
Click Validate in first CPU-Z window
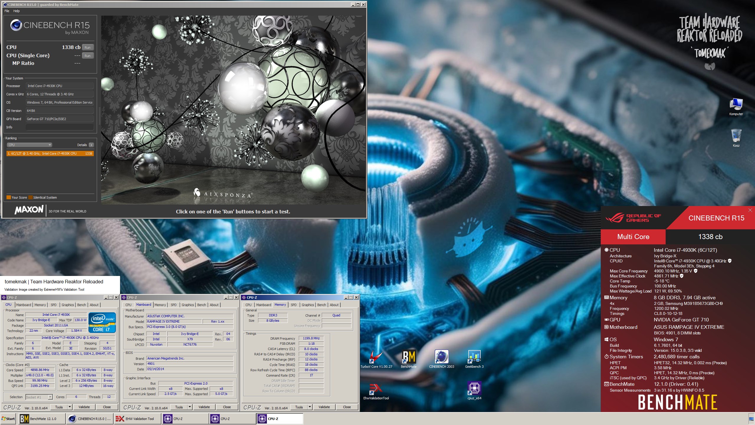(x=84, y=407)
